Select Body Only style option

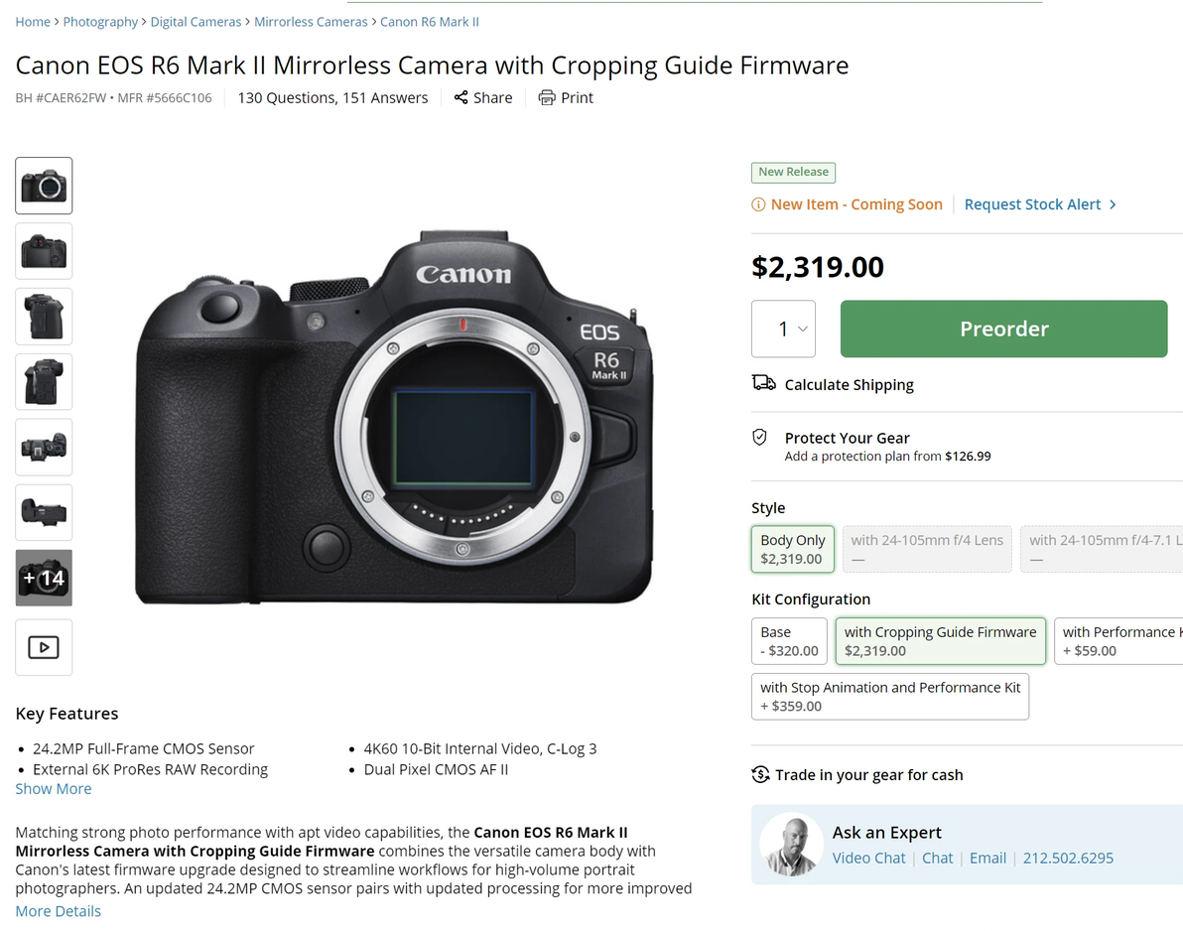point(792,549)
